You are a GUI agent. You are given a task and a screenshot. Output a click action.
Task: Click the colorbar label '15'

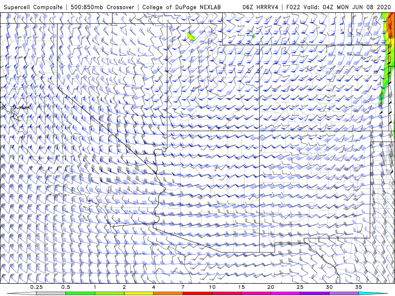pos(241,287)
